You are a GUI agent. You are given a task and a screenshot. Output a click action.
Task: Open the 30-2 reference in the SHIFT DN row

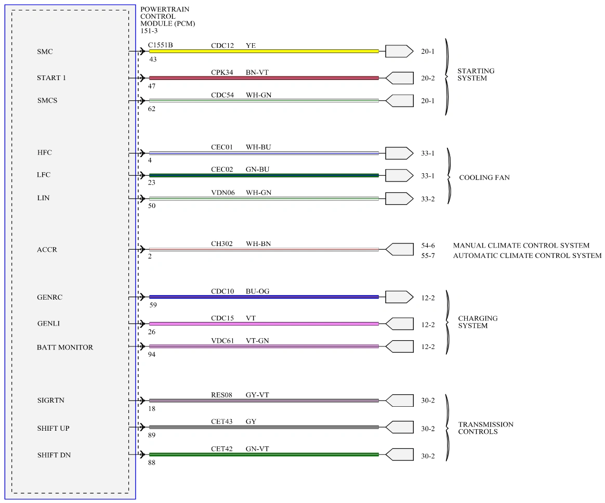pos(428,456)
